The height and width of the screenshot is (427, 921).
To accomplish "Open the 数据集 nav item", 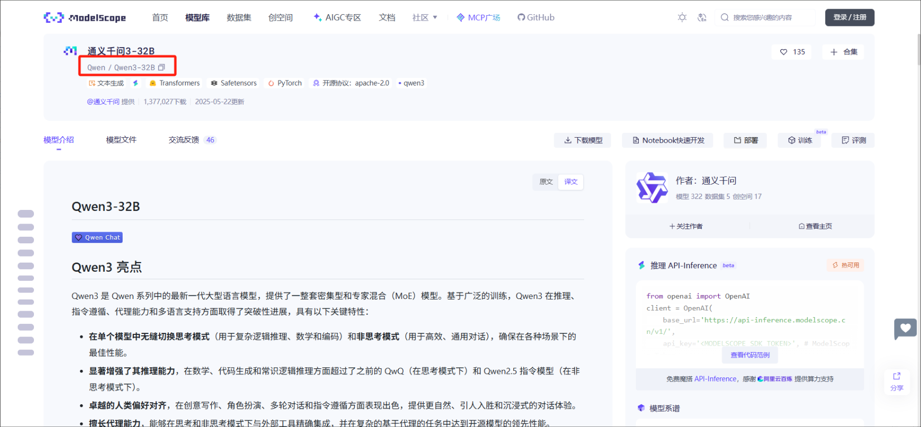I will click(x=239, y=17).
